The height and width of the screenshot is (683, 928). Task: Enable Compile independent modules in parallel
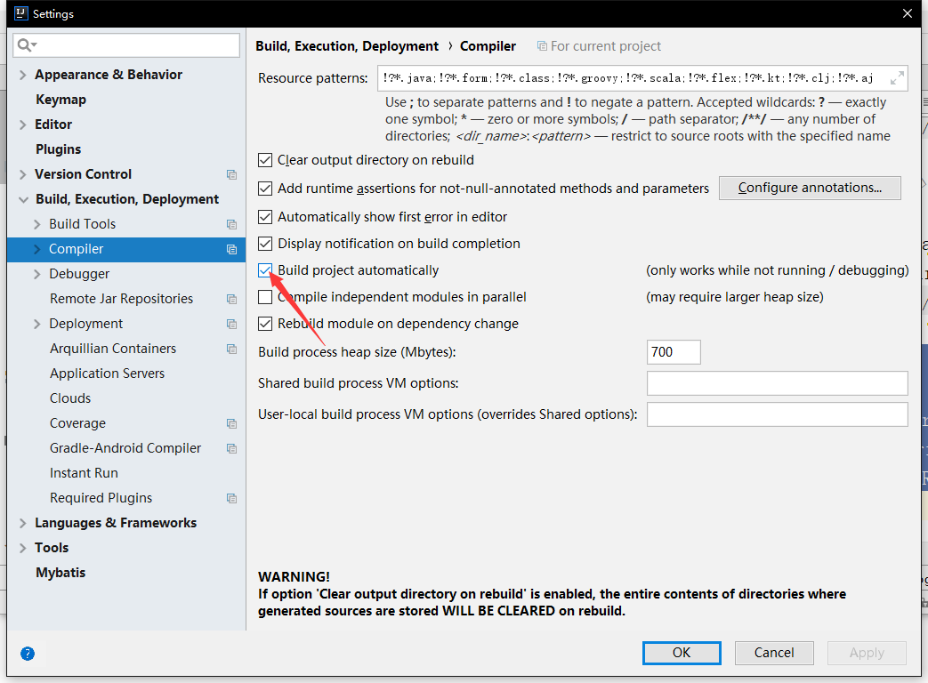265,297
